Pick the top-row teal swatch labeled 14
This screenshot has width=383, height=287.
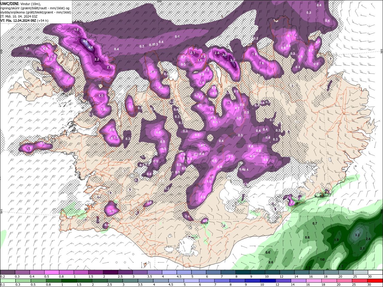[302, 272]
